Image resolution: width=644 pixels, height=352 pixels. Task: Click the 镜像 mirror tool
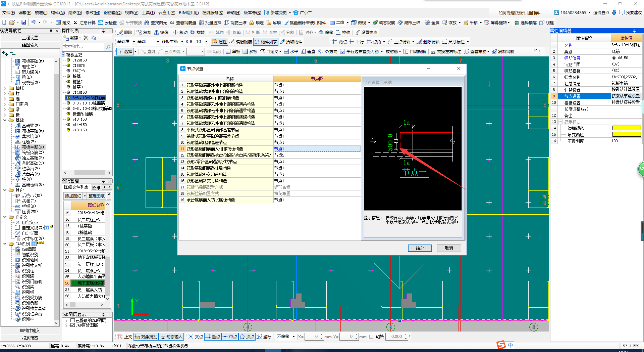[161, 32]
